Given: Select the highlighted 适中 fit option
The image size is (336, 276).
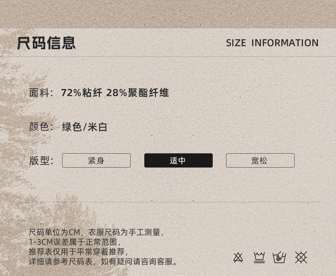Looking at the screenshot, I should tap(178, 160).
